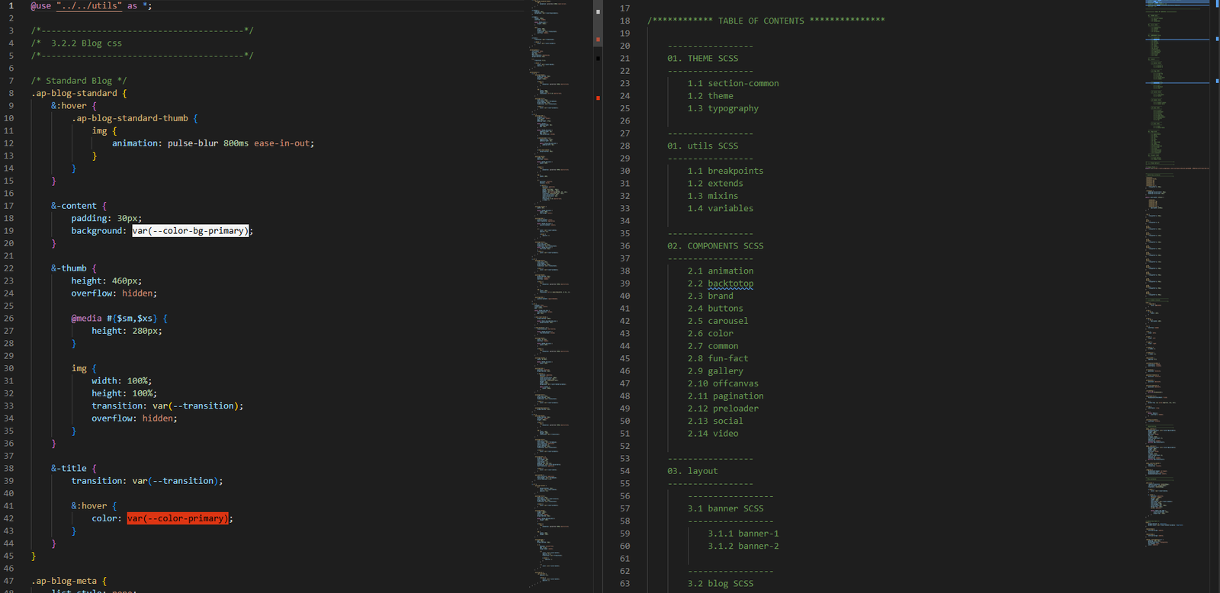
Task: Click the "3.1.2 banner-2" entry
Action: 743,546
